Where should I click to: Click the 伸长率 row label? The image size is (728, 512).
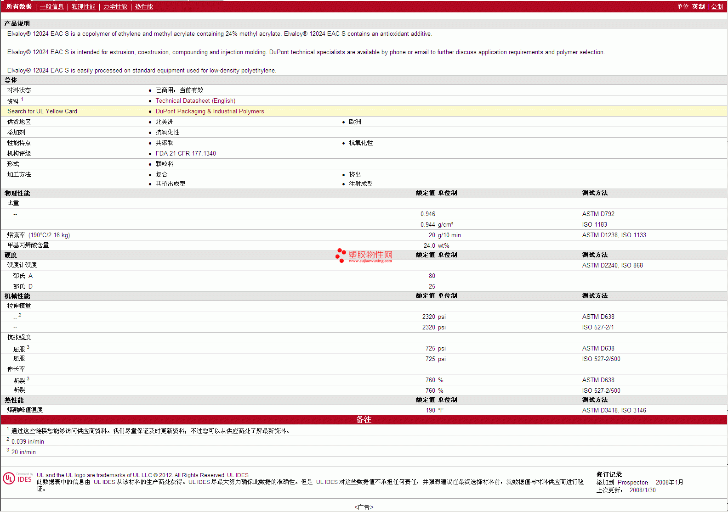(16, 369)
